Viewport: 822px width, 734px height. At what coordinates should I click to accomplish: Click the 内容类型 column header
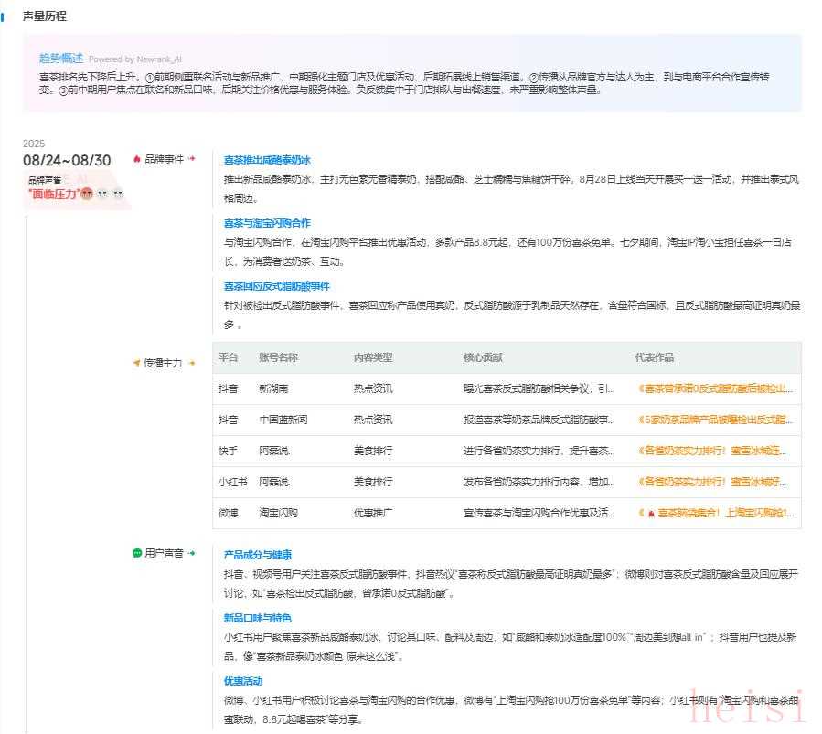click(x=373, y=357)
